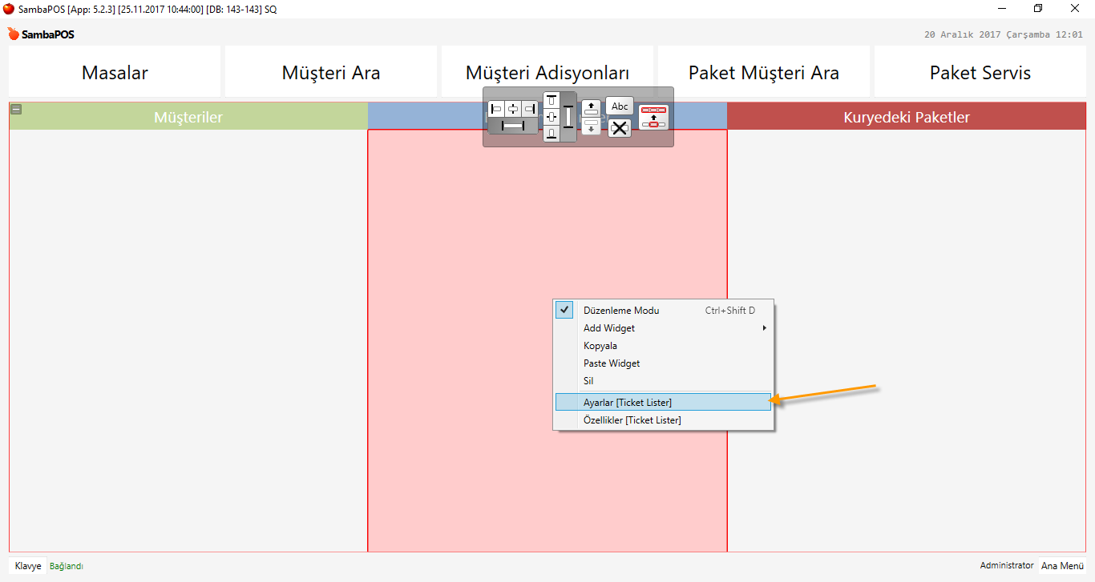Center widget horizontally using the alignment icon
Screen dimensions: 1095x582
tap(513, 108)
